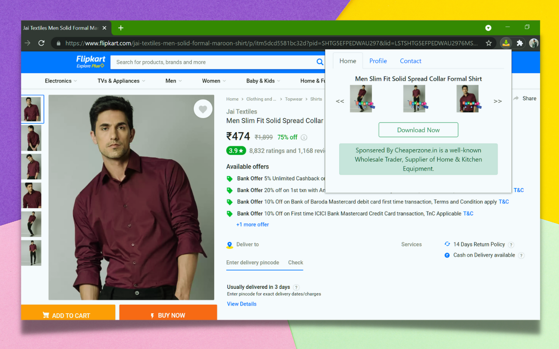The height and width of the screenshot is (349, 559).
Task: Go to the Shirts breadcrumb
Action: tap(316, 99)
